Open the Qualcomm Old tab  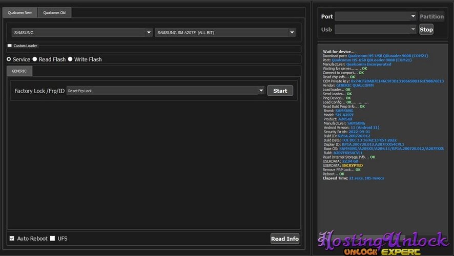tap(54, 13)
